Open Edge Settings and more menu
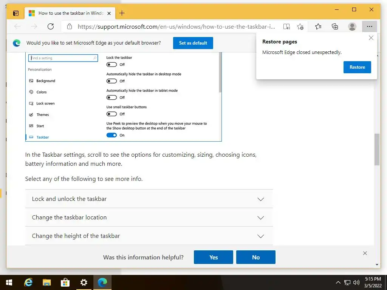Screen dimensions: 387x290 pos(370,26)
